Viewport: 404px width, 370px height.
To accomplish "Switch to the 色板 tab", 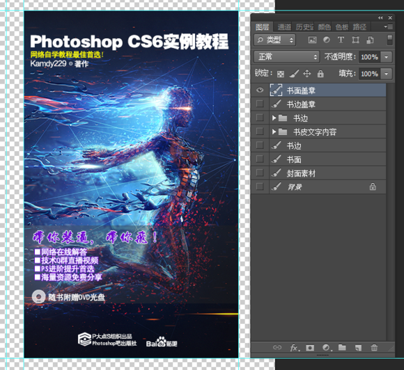I will pyautogui.click(x=342, y=26).
